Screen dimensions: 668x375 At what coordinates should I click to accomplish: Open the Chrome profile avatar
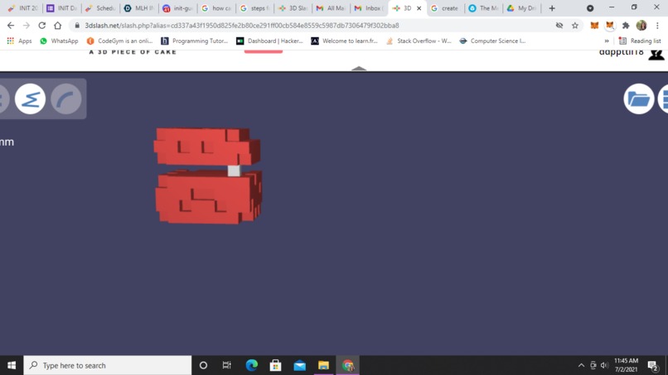641,26
